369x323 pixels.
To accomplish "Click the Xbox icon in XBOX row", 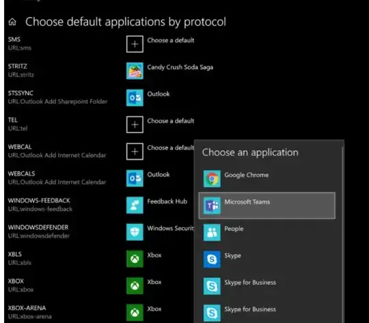I will coord(135,285).
